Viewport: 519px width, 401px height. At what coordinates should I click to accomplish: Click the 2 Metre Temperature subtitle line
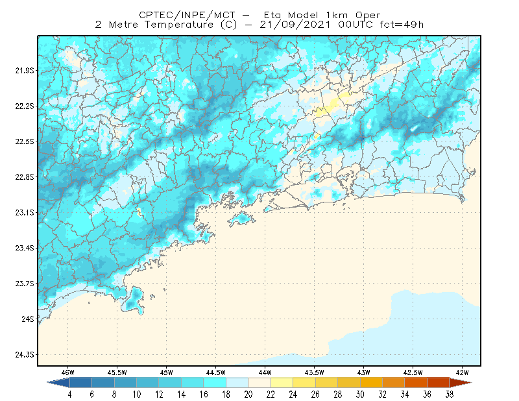coord(259,25)
